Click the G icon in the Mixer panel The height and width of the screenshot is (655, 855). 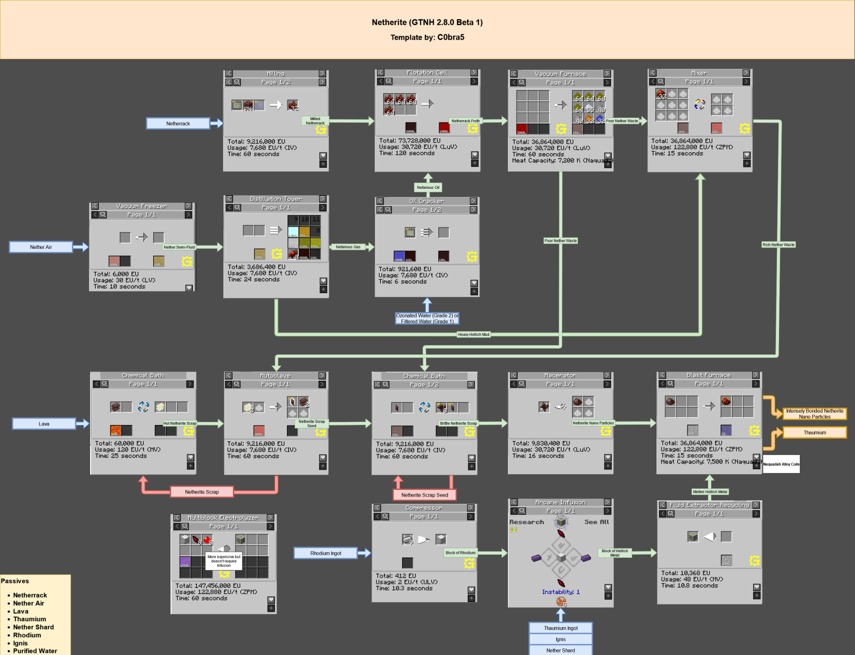(x=745, y=129)
